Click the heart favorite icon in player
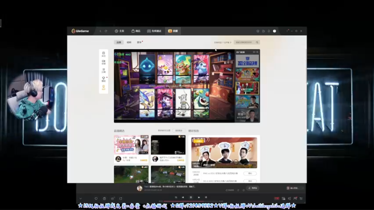 96,199
